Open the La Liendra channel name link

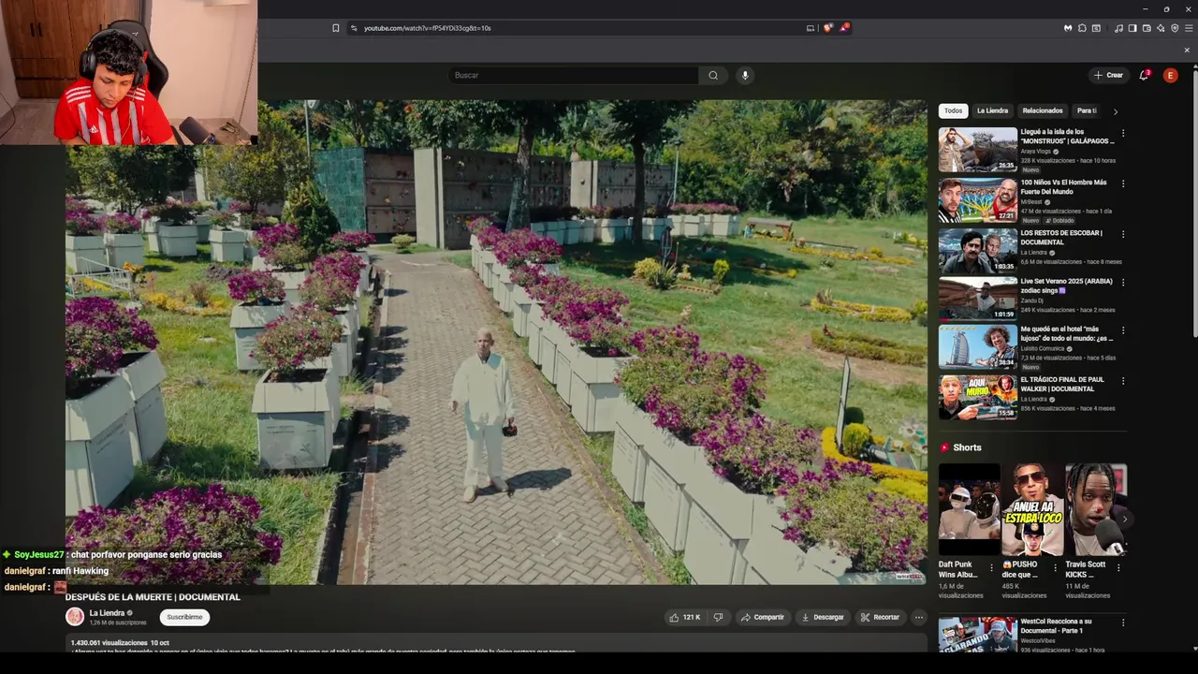107,613
